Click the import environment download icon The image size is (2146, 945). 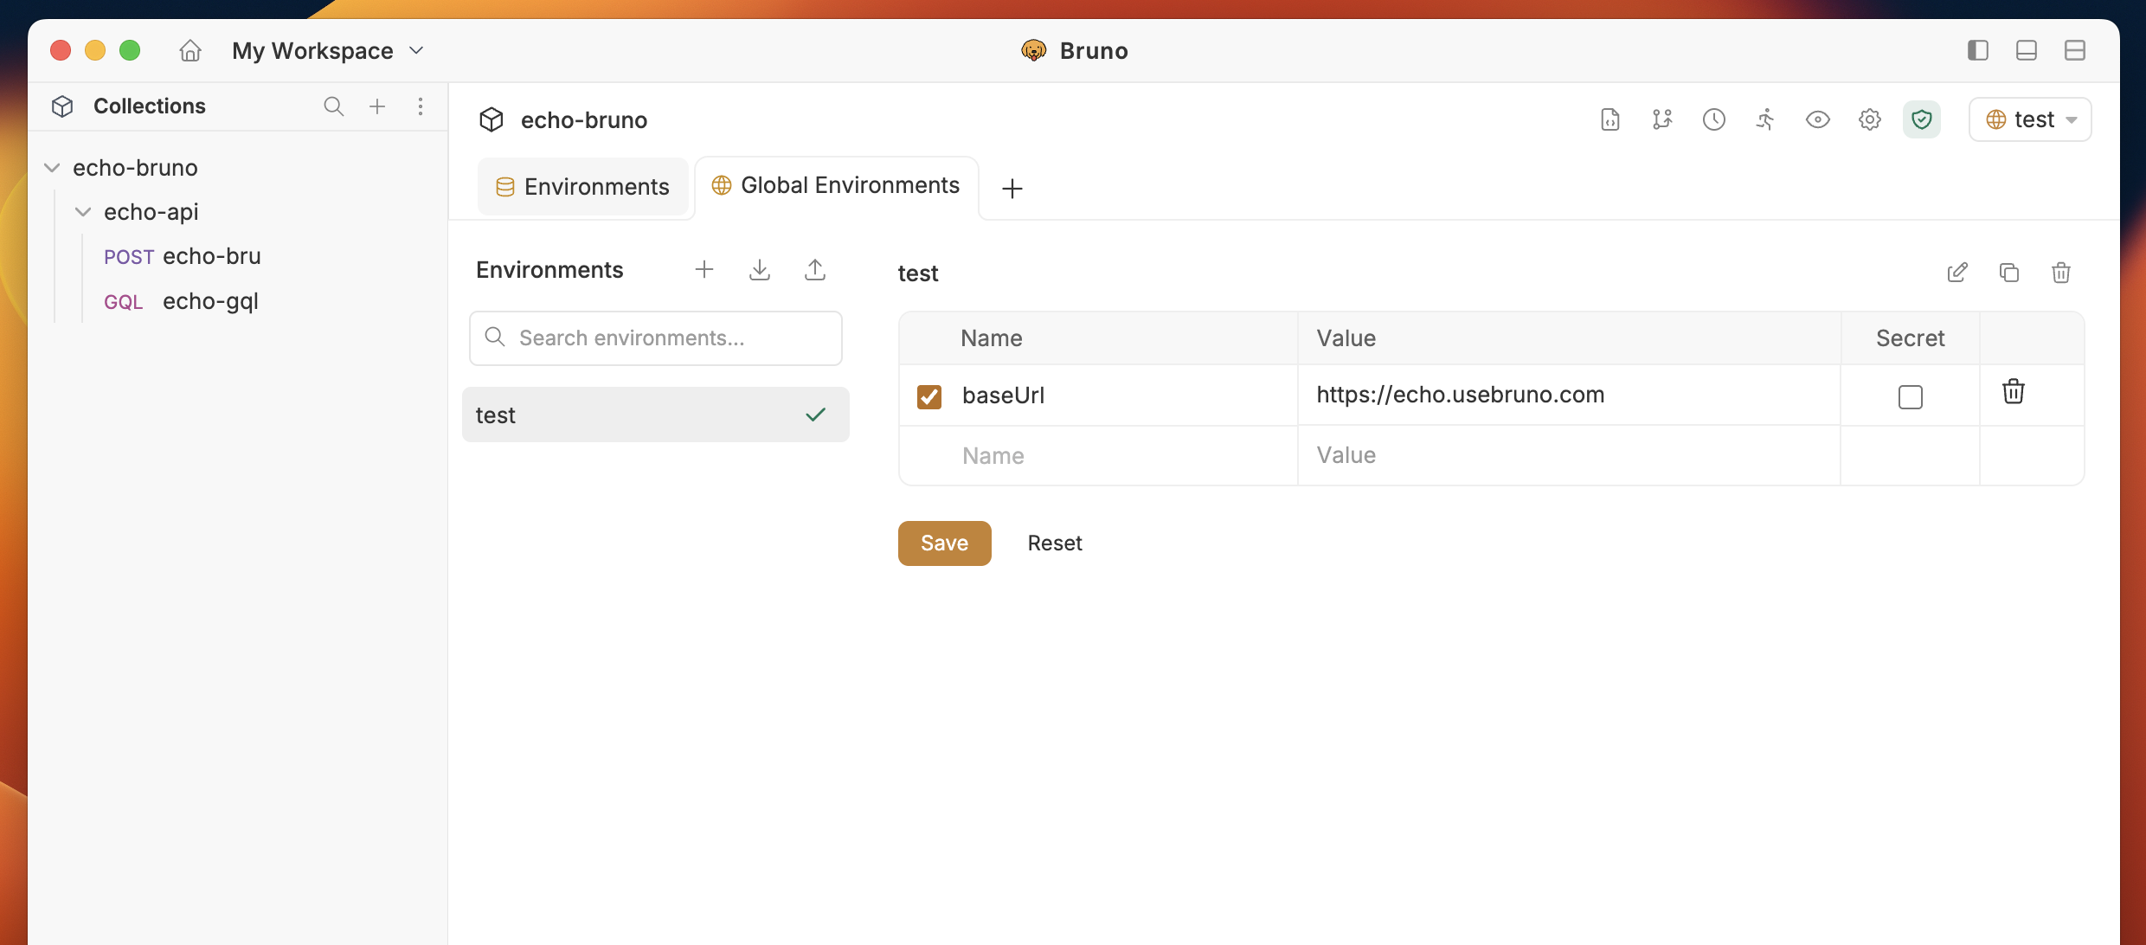coord(759,270)
